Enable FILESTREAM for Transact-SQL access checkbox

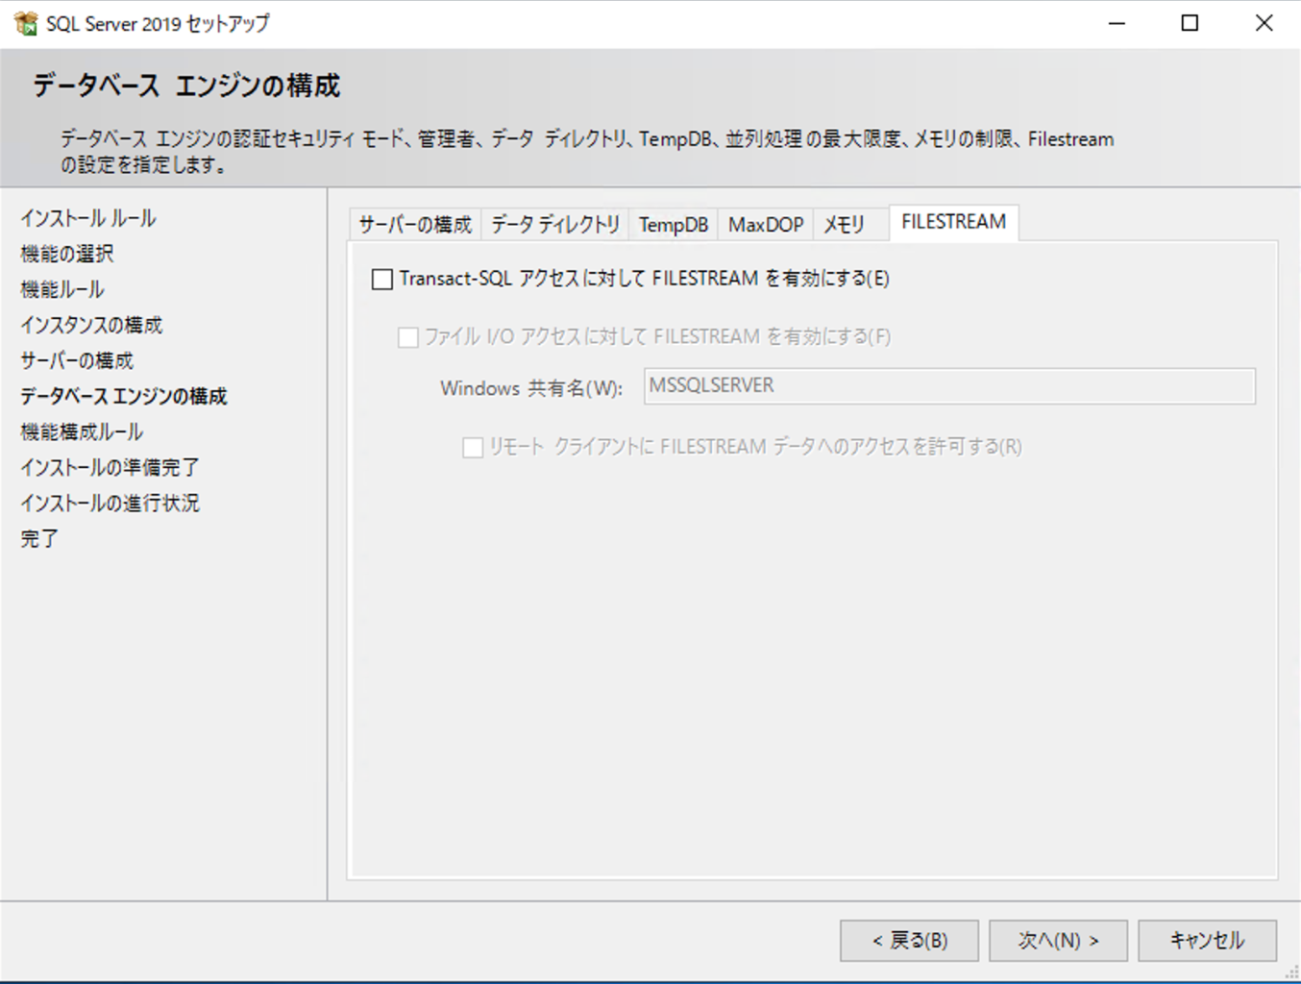[382, 280]
